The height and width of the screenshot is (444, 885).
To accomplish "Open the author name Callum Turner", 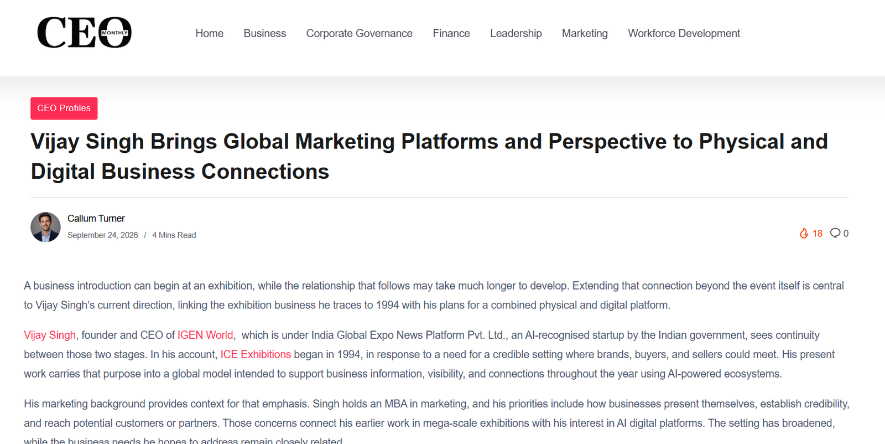I will pyautogui.click(x=96, y=219).
